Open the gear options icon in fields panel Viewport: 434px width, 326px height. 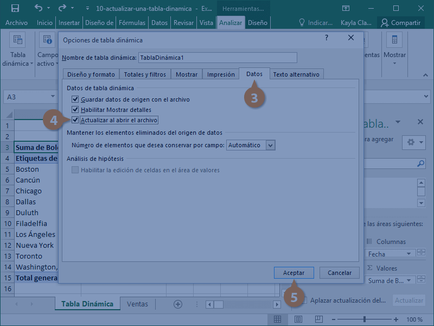coord(411,143)
